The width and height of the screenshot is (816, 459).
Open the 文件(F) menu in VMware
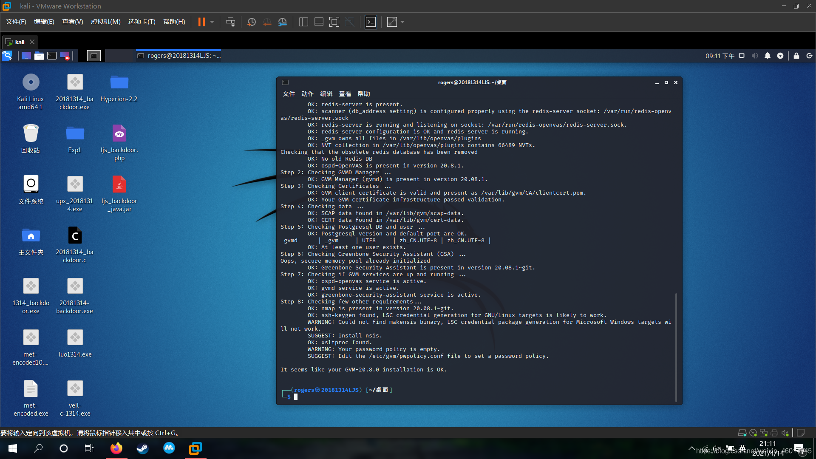[x=16, y=22]
